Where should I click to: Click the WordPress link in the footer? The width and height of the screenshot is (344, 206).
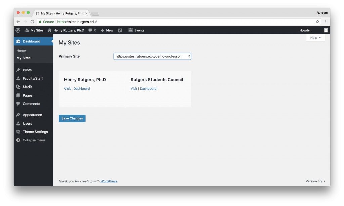[x=109, y=181]
